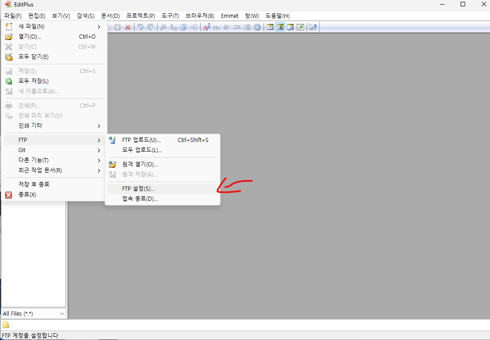Select 모두 저장(L) in the File menu
This screenshot has width=490, height=340.
tap(53, 81)
